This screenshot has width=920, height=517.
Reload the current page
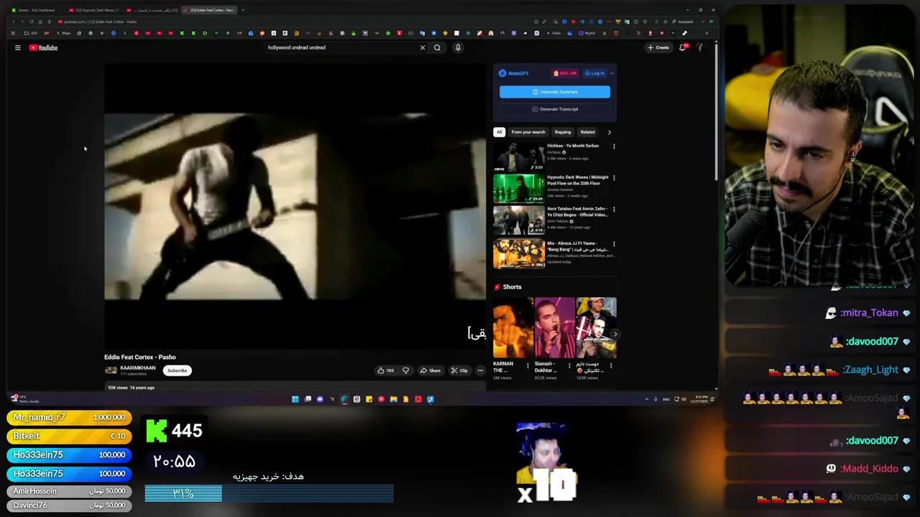tap(31, 22)
